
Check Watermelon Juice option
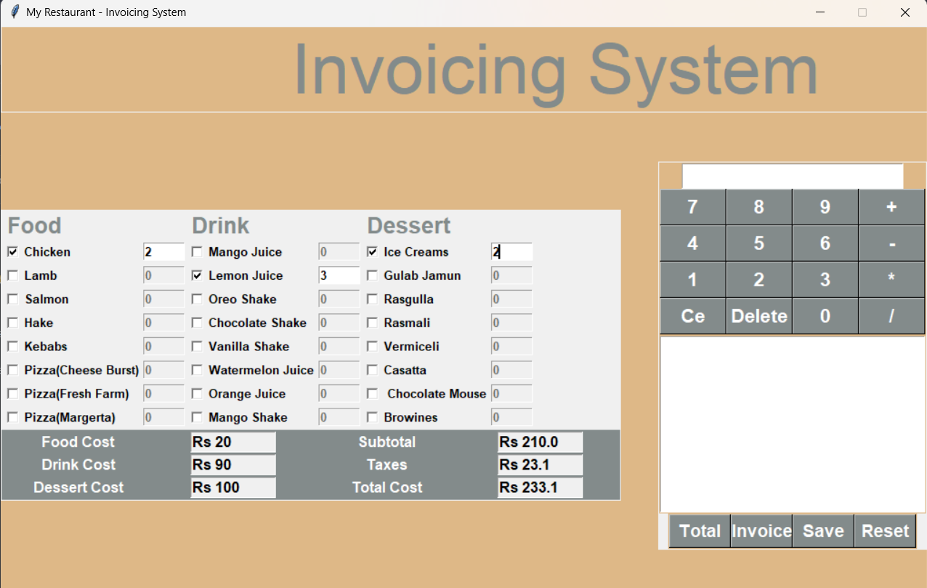click(x=197, y=370)
